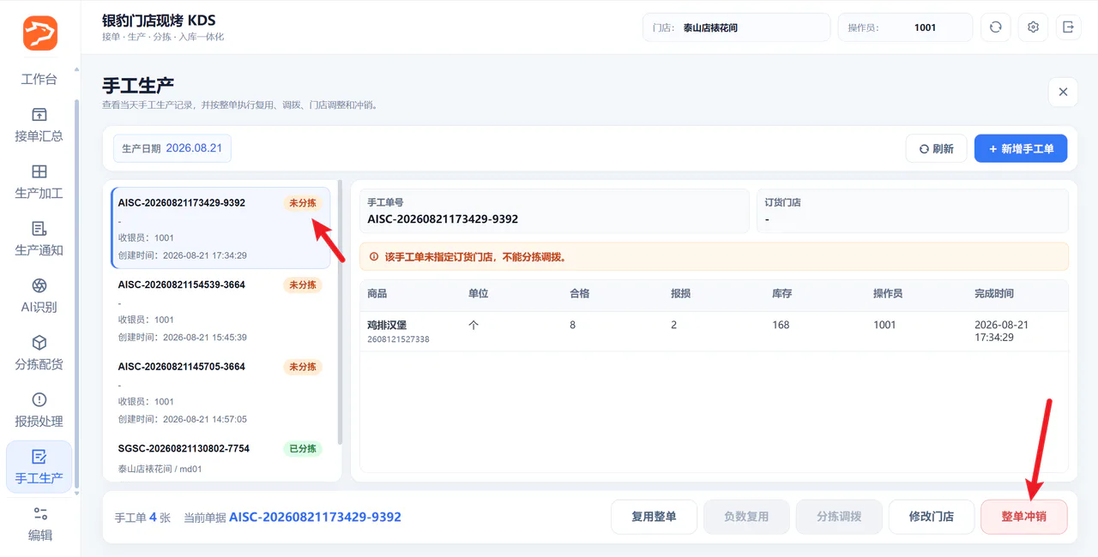The width and height of the screenshot is (1098, 557).
Task: Click the 完成时间 column header
Action: pos(994,293)
